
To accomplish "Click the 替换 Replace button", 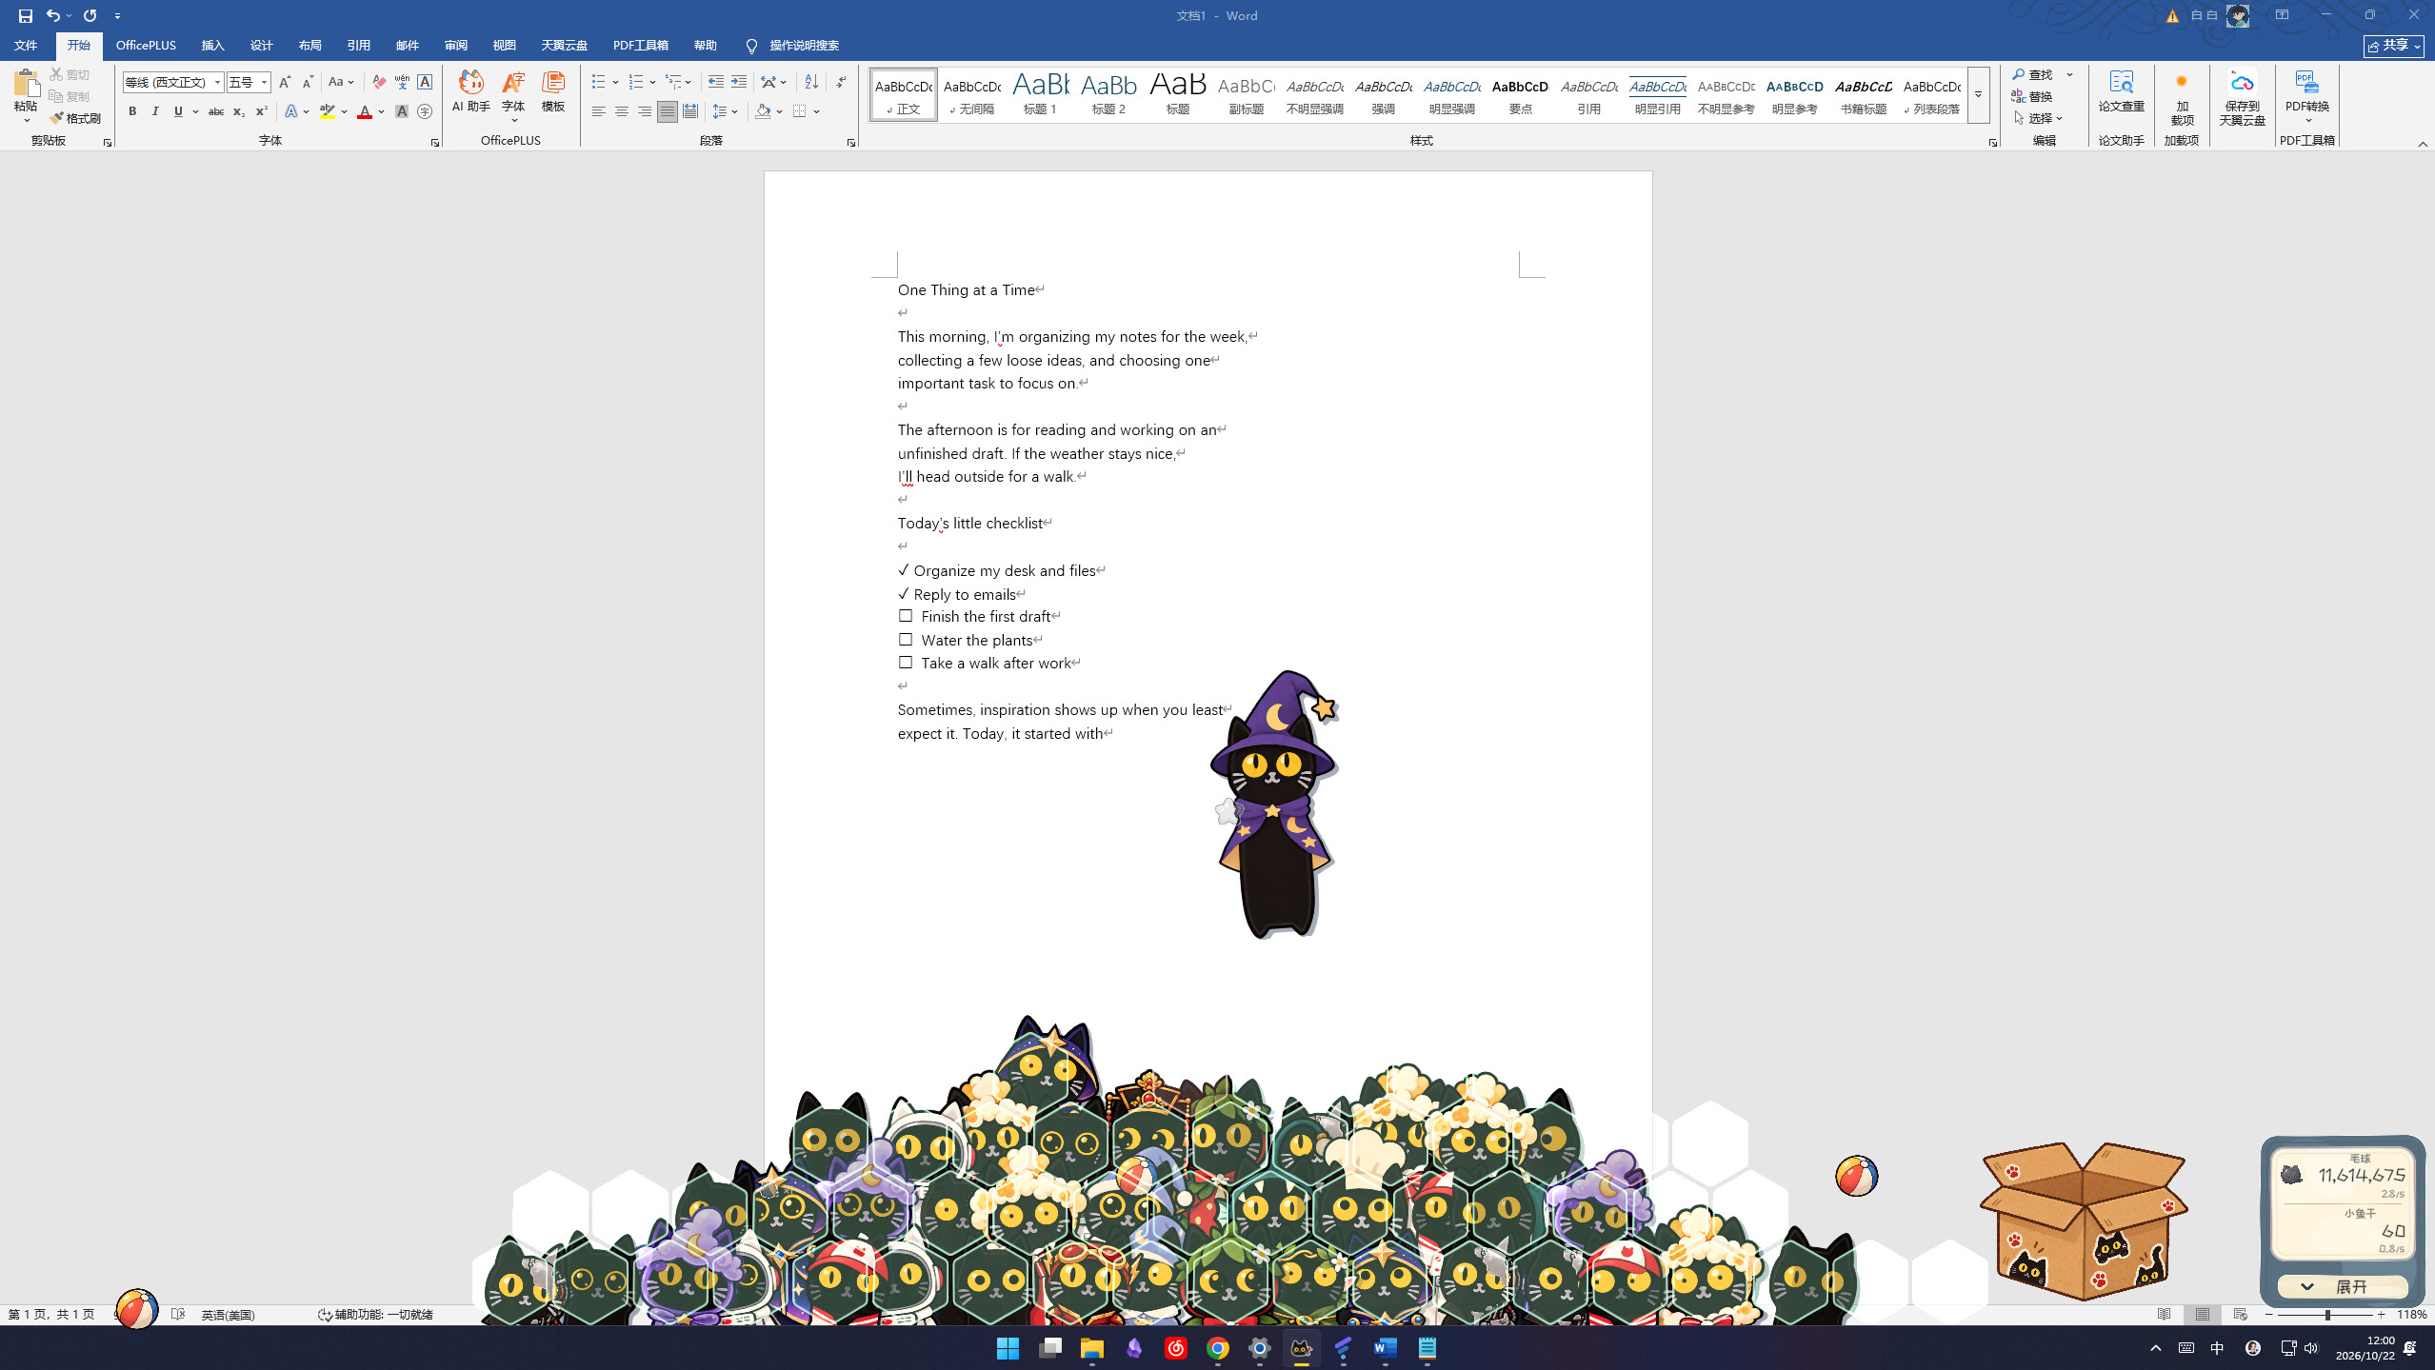I will tap(2032, 97).
